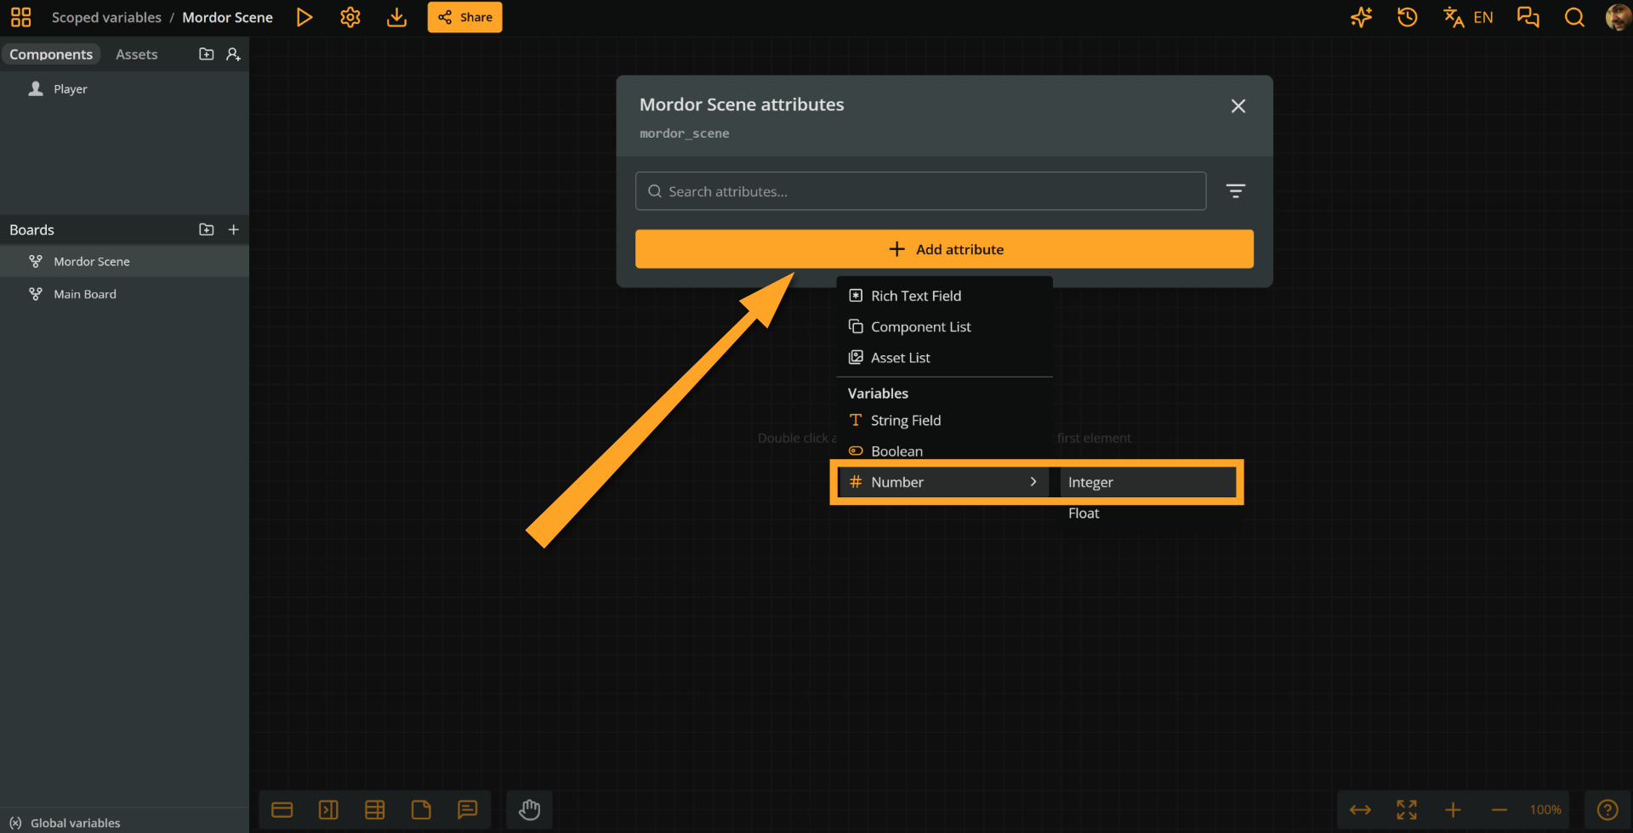Open the search magnifier in top bar
The width and height of the screenshot is (1633, 833).
click(x=1574, y=17)
